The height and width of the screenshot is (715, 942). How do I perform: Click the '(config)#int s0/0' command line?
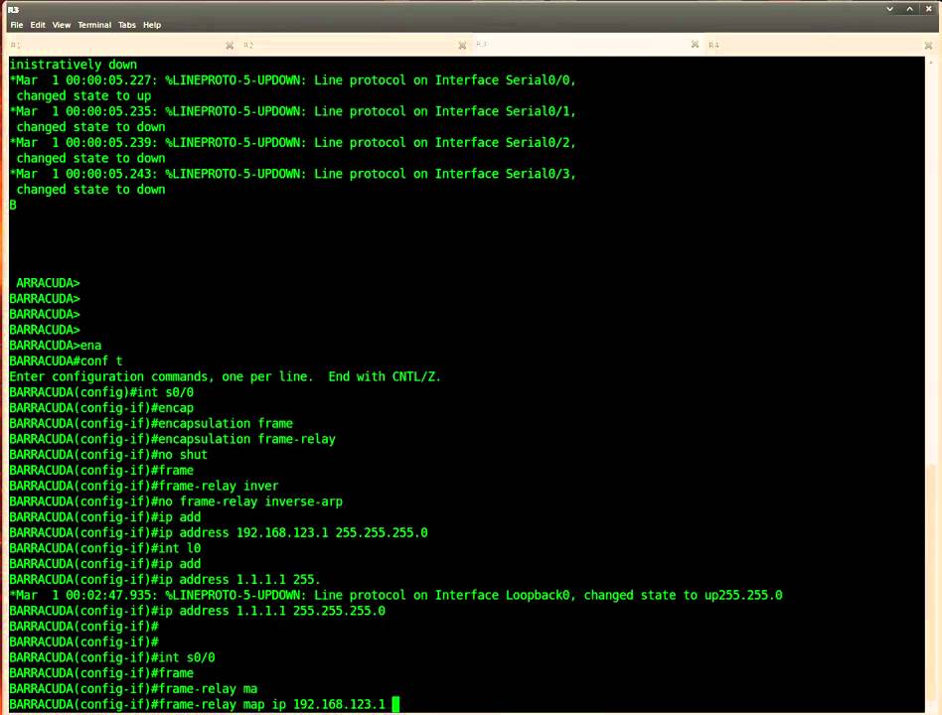point(101,392)
